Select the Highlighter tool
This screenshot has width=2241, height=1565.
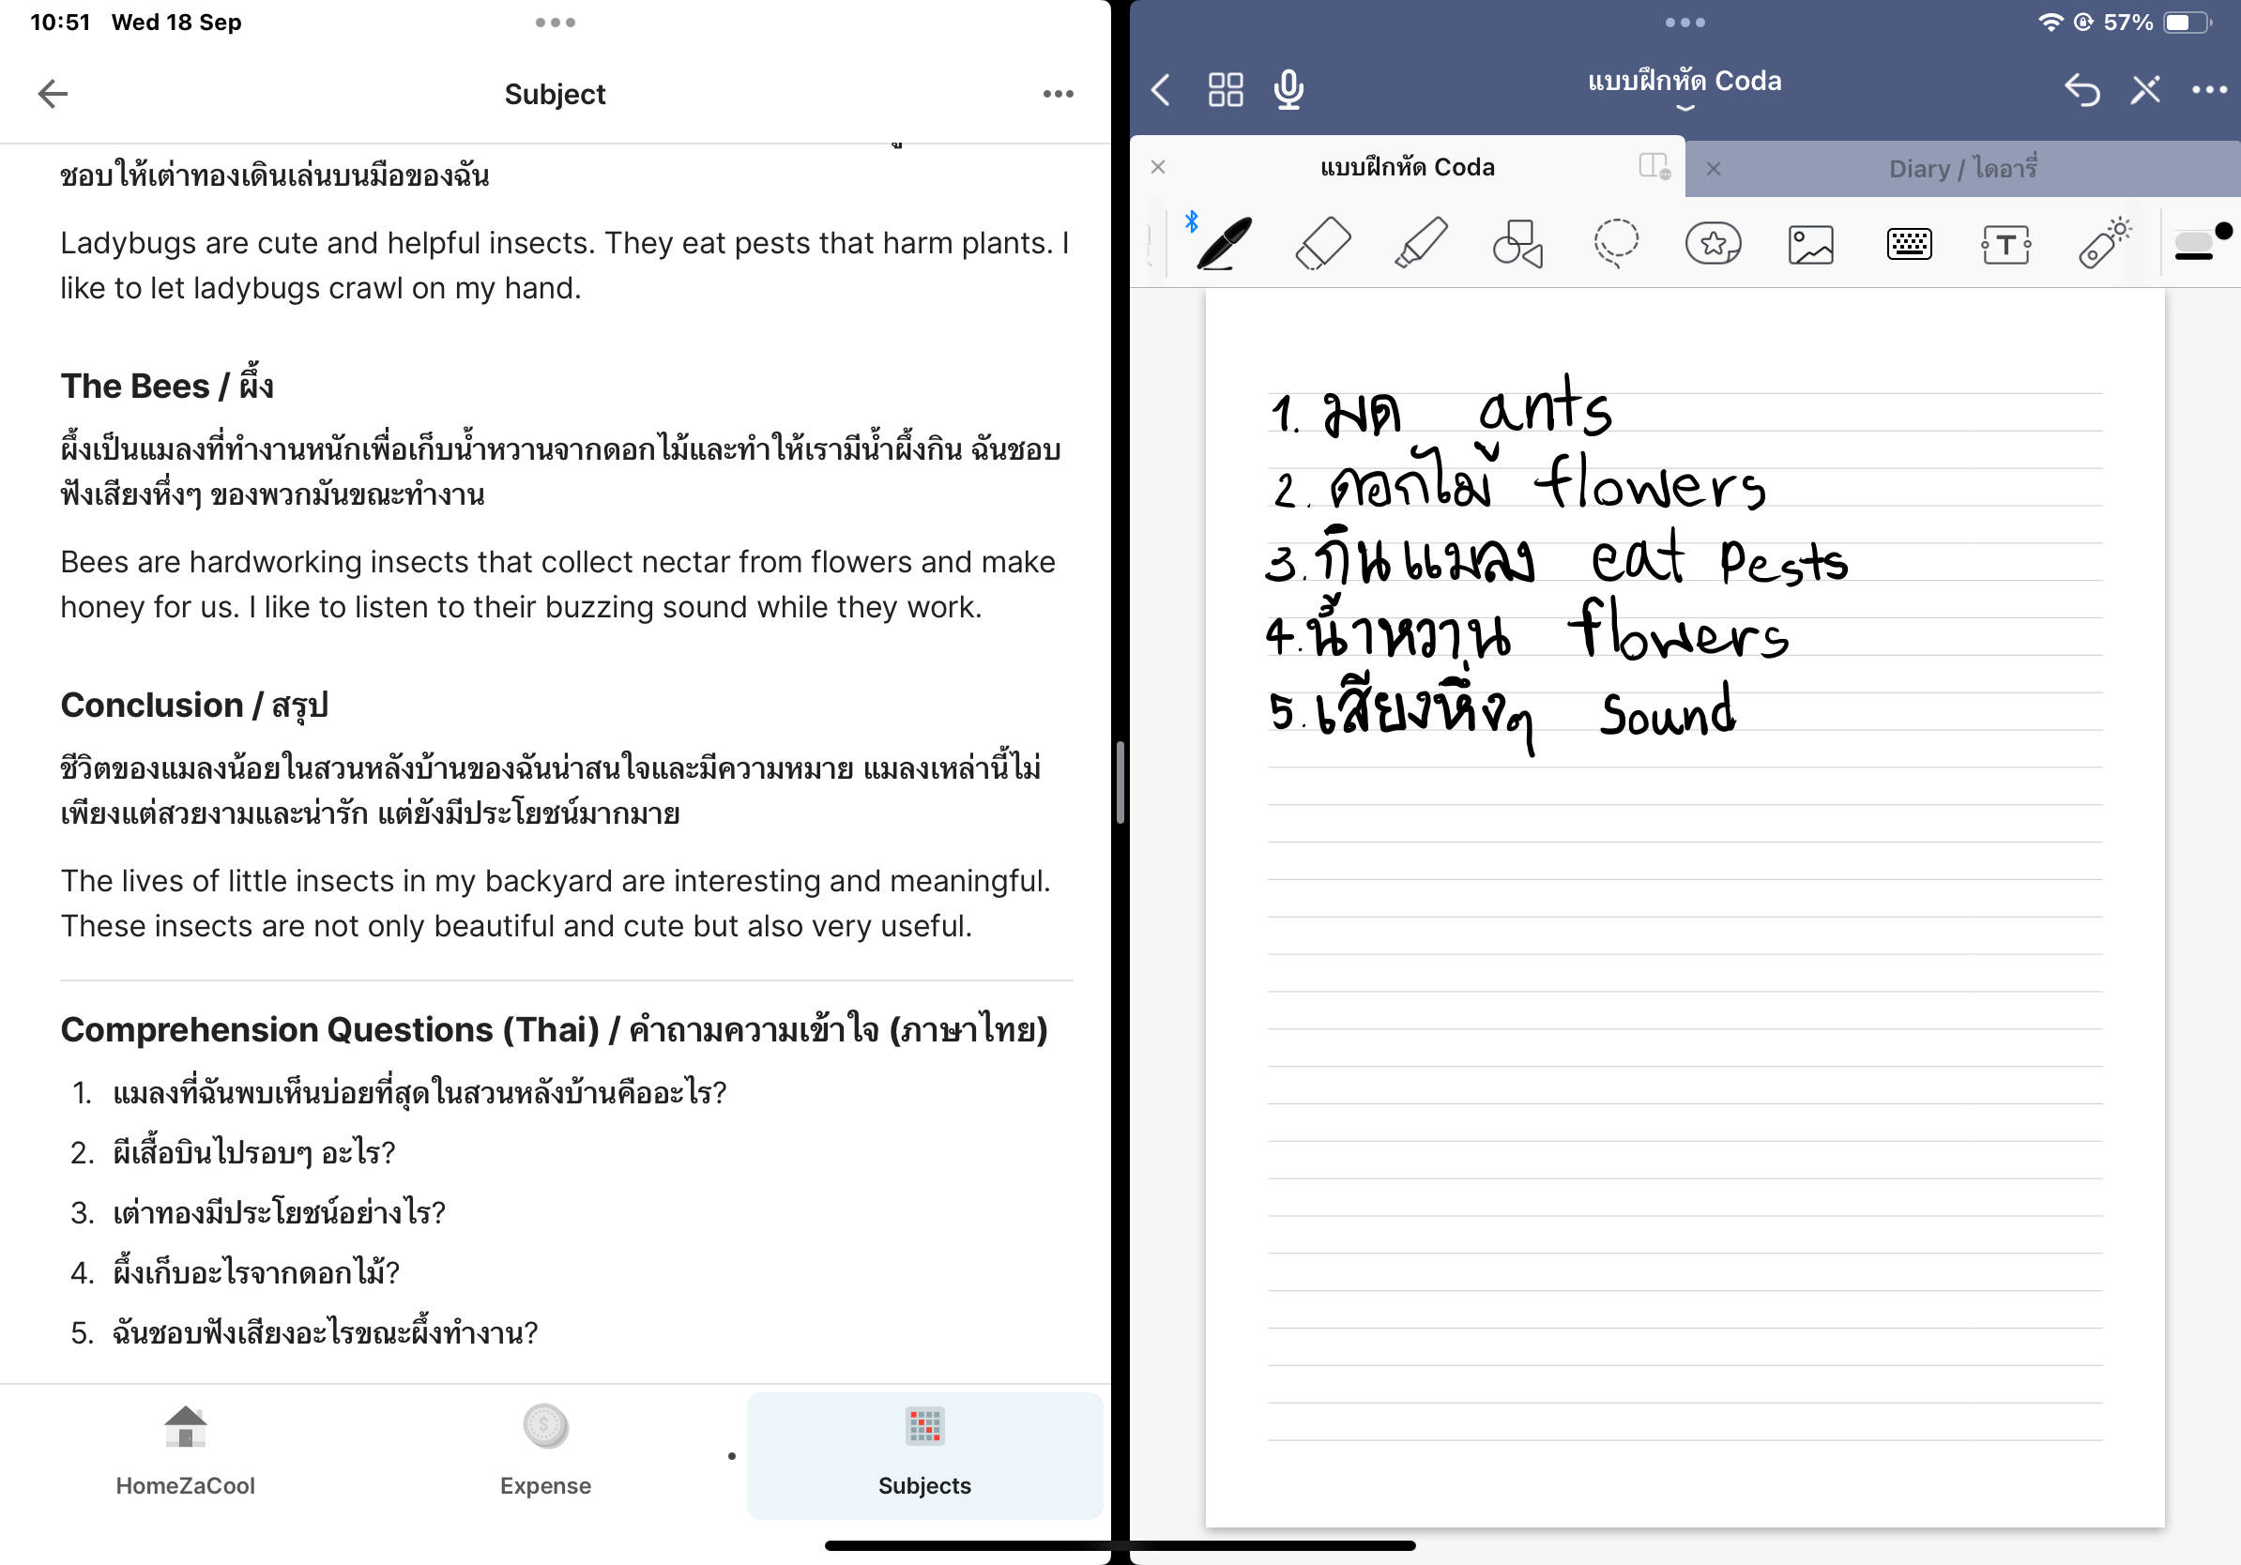(x=1420, y=243)
